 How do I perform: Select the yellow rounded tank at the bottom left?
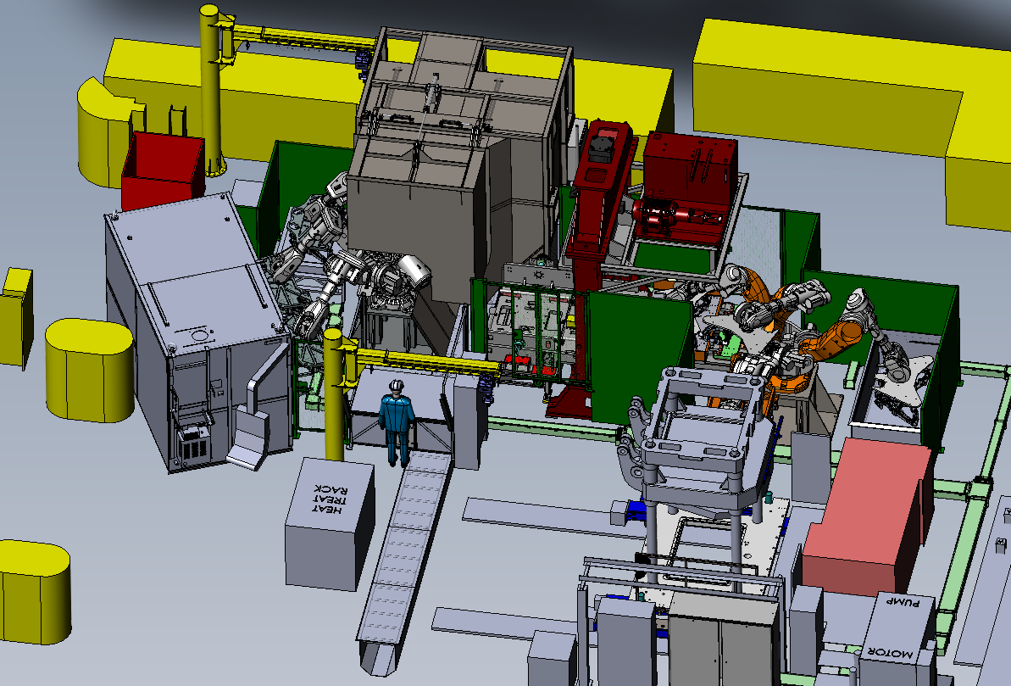click(34, 592)
